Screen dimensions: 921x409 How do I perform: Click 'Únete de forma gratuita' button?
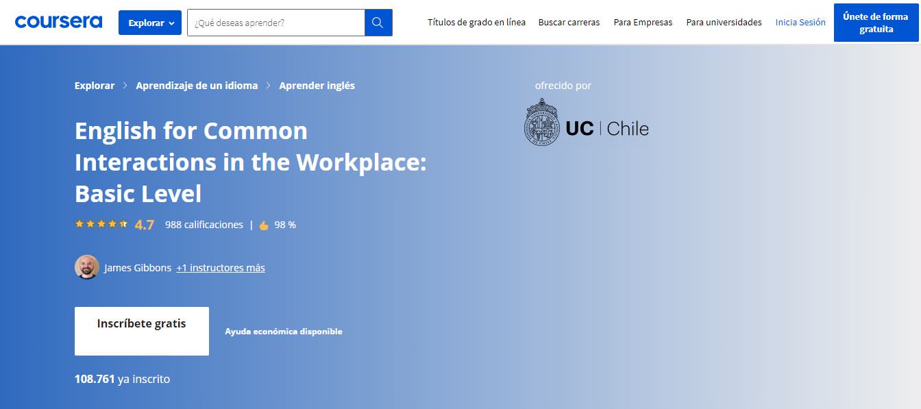coord(876,23)
